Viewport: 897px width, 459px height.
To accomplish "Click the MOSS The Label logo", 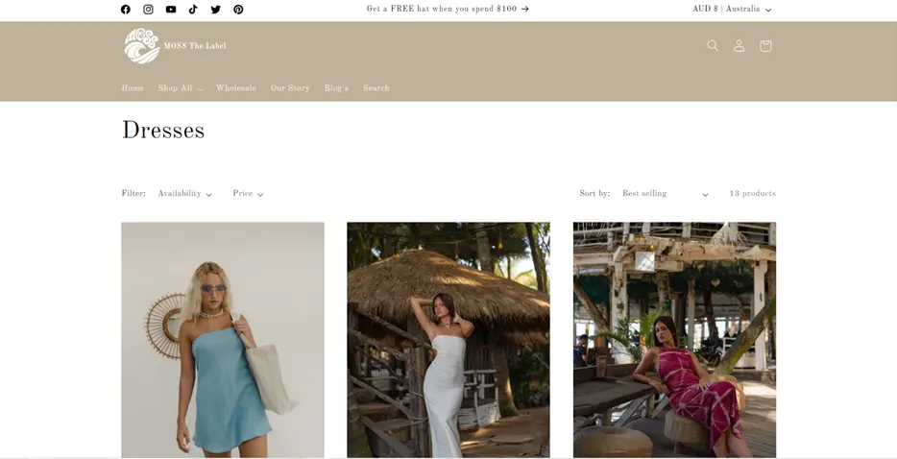I will (175, 46).
